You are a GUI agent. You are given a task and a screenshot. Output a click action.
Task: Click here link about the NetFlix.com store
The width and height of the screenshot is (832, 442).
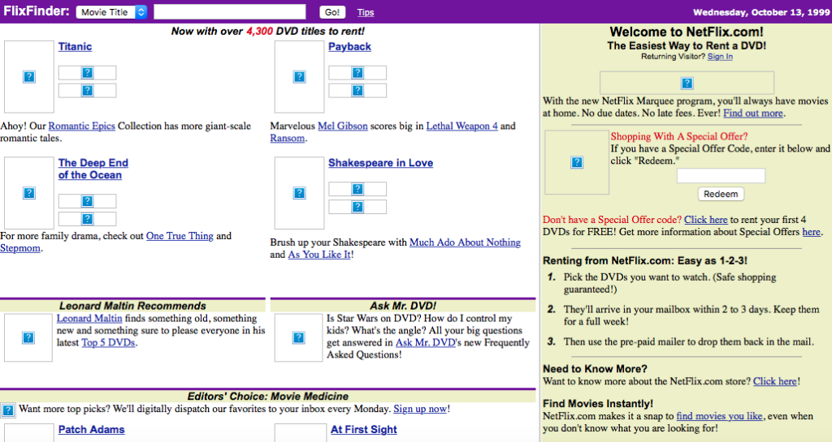coord(775,382)
